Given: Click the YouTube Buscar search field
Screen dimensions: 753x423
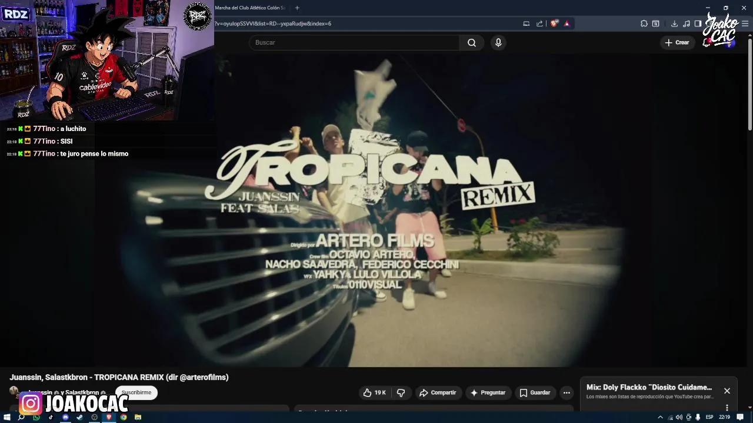Looking at the screenshot, I should point(355,42).
